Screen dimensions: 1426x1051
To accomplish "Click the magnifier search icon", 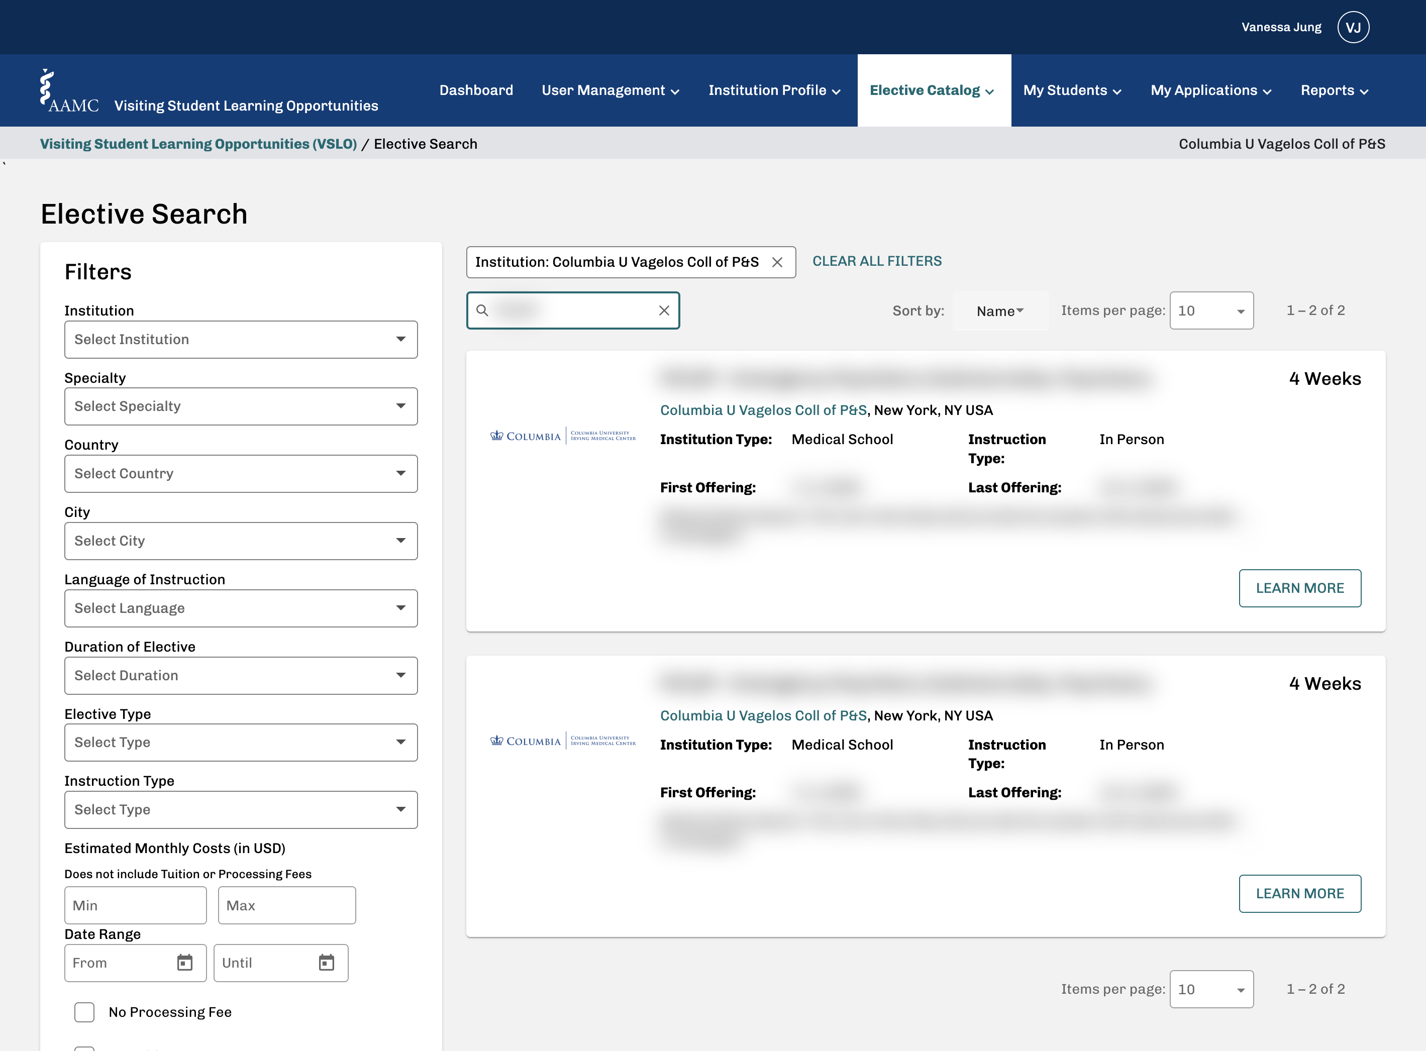I will 482,310.
